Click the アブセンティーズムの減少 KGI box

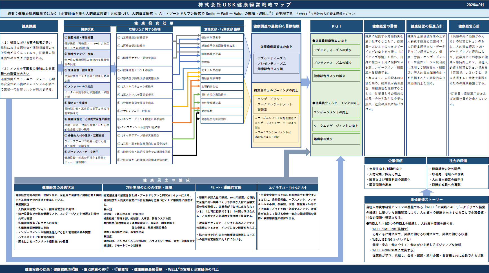tap(336, 50)
